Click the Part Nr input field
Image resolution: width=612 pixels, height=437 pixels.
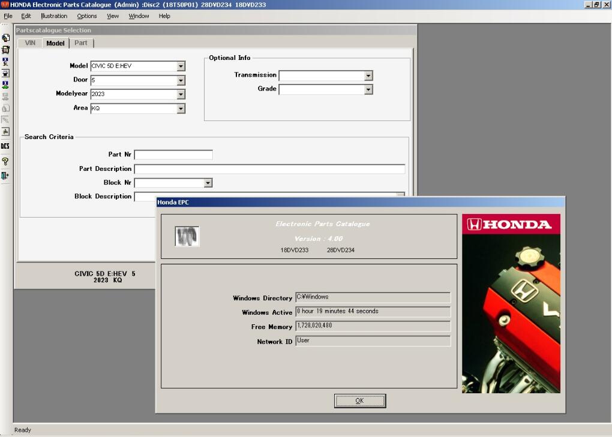point(173,155)
